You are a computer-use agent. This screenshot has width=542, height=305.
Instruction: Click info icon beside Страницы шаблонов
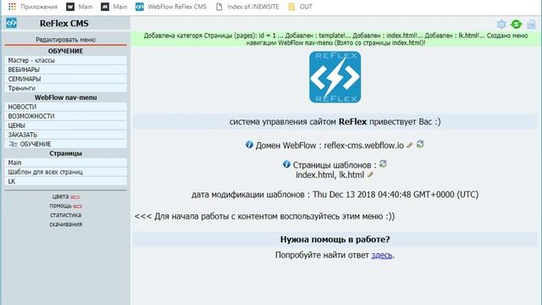286,164
